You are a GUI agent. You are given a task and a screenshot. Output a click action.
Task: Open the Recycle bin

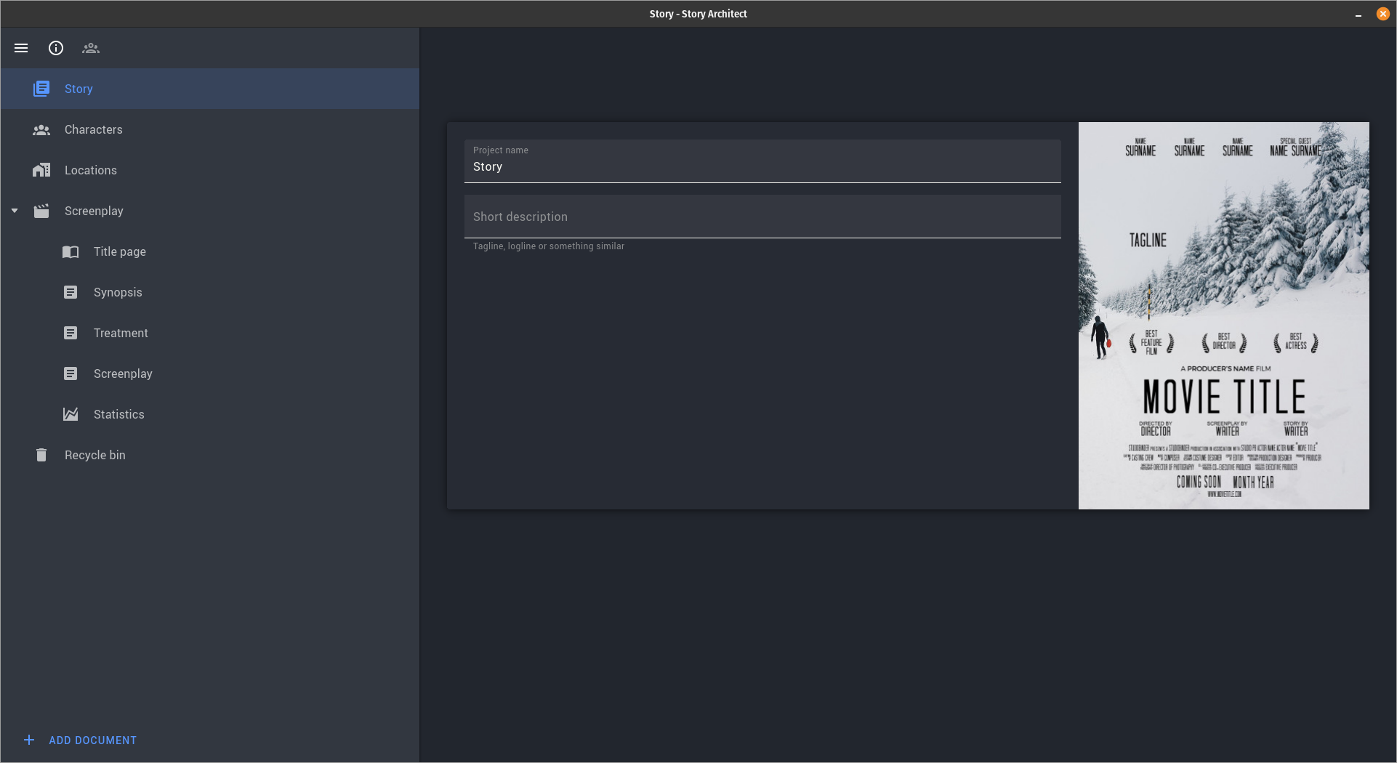(x=210, y=455)
